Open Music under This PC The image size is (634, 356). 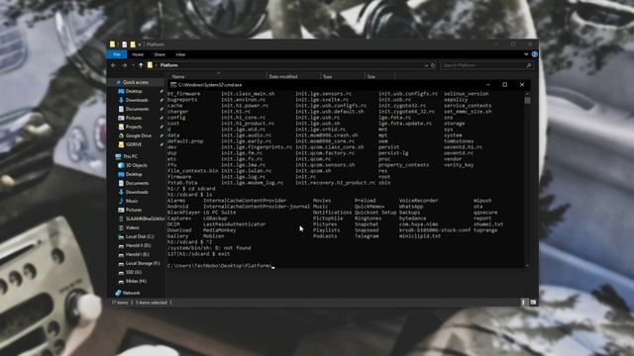coord(132,201)
